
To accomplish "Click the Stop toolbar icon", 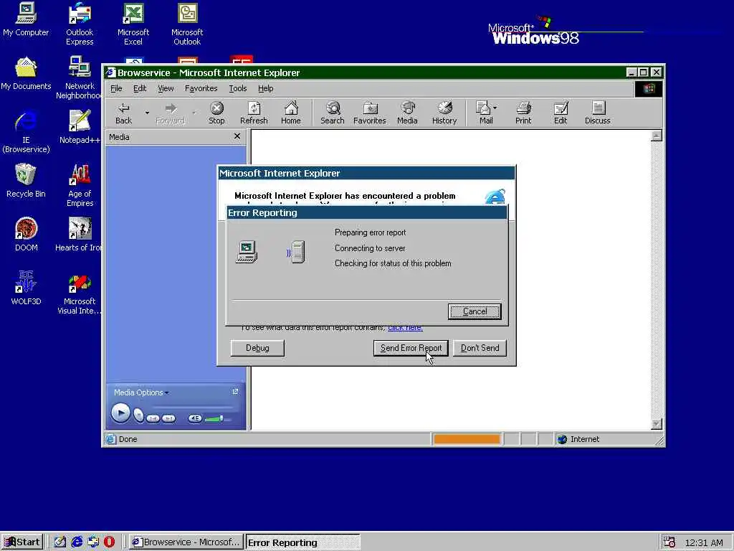I will (x=216, y=113).
